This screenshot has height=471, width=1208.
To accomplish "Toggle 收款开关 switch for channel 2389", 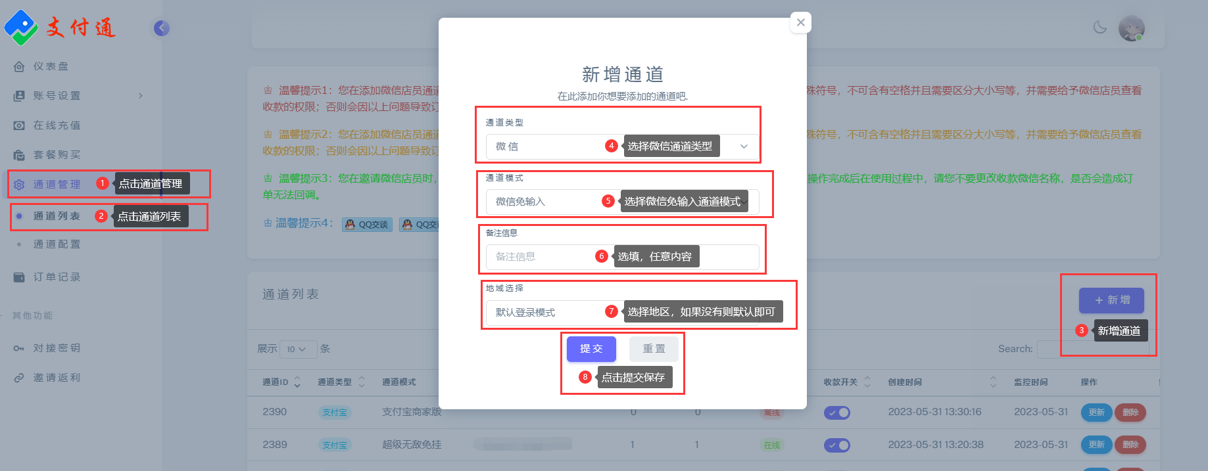I will [x=836, y=445].
